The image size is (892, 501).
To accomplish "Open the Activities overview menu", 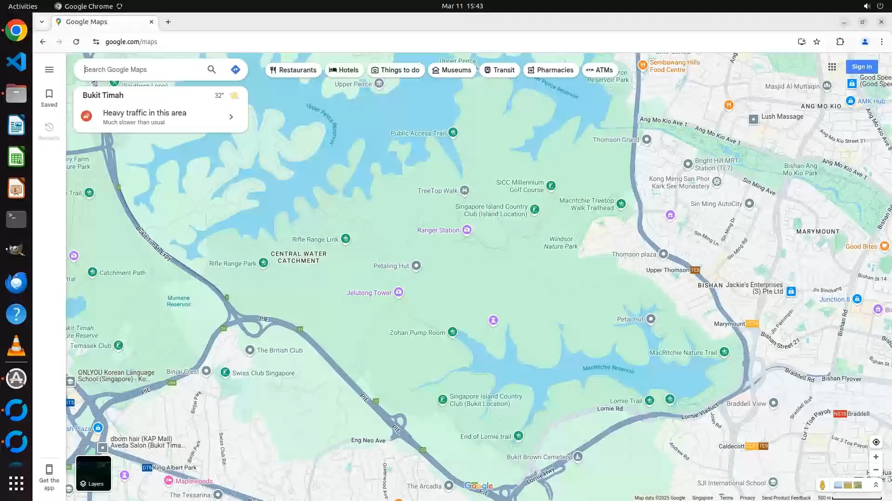I will [x=23, y=6].
